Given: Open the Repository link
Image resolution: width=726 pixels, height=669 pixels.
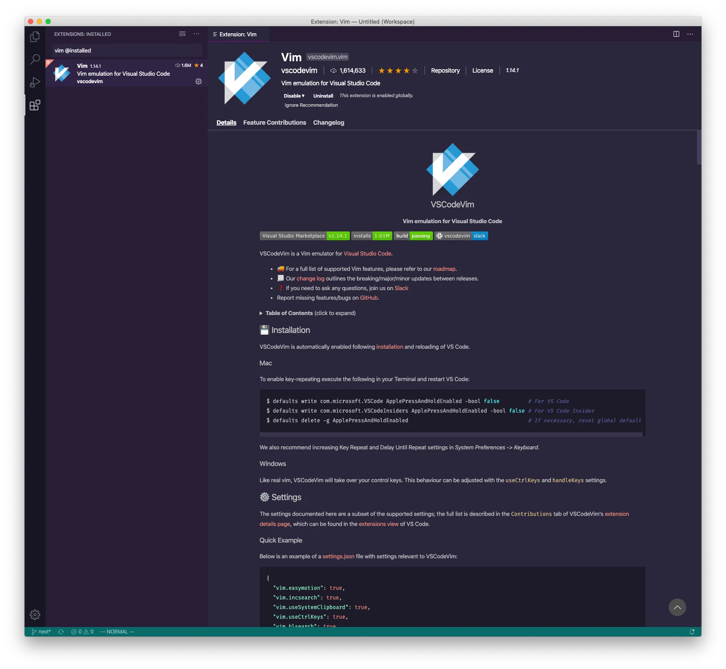Looking at the screenshot, I should click(445, 70).
